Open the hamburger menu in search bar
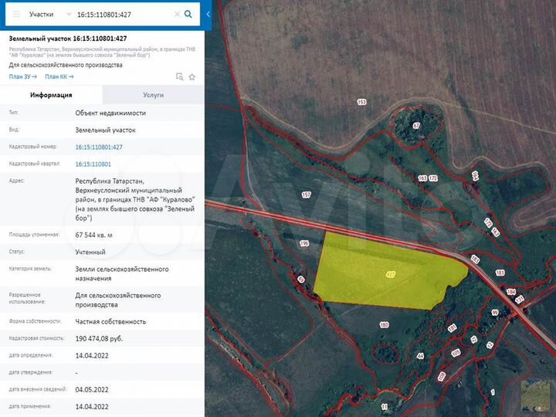The image size is (556, 417). [17, 14]
